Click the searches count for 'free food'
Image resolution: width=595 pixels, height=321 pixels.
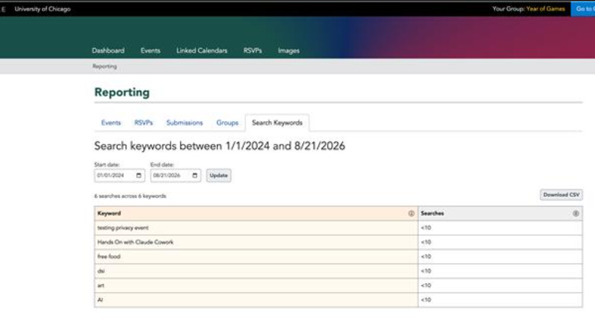pyautogui.click(x=500, y=256)
